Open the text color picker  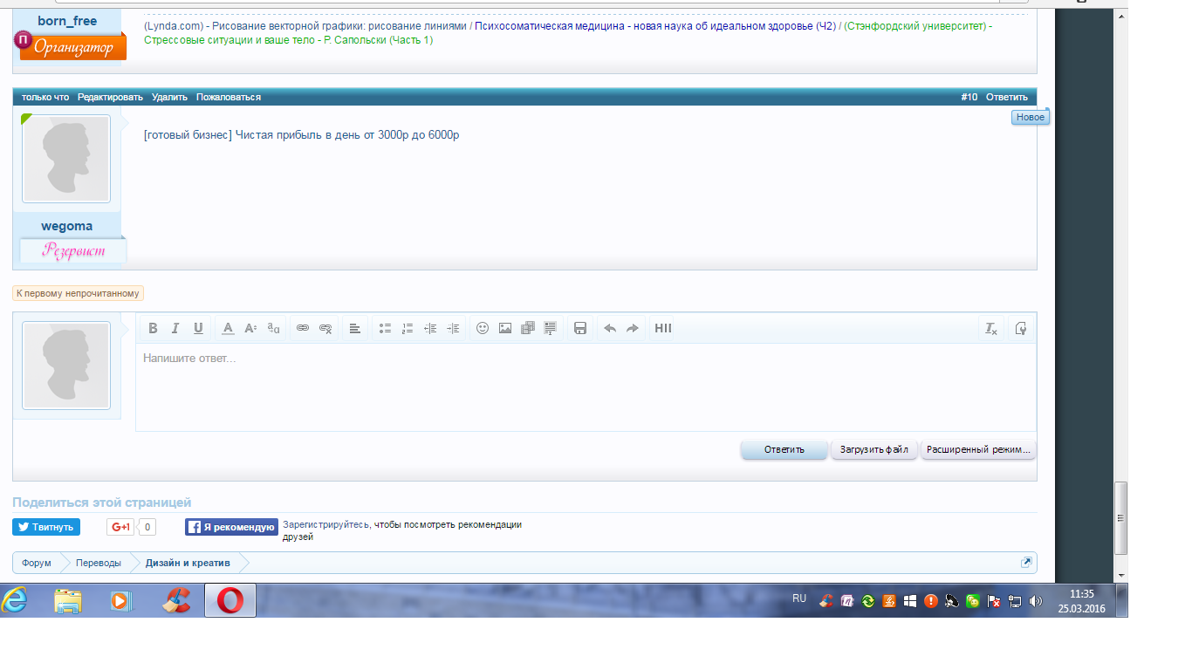(x=228, y=329)
